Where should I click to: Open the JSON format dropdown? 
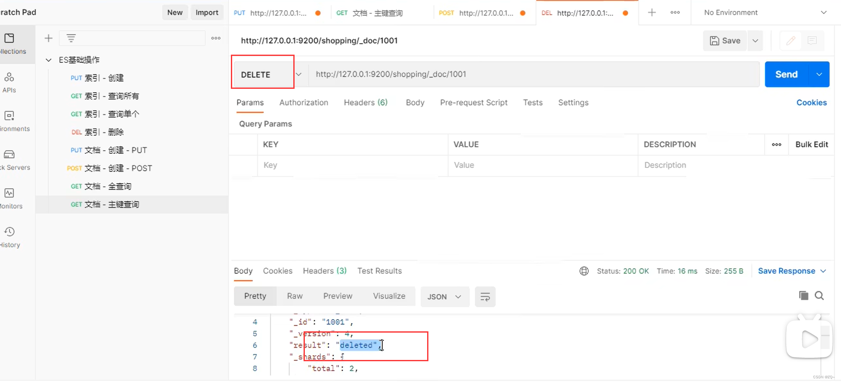pyautogui.click(x=445, y=297)
